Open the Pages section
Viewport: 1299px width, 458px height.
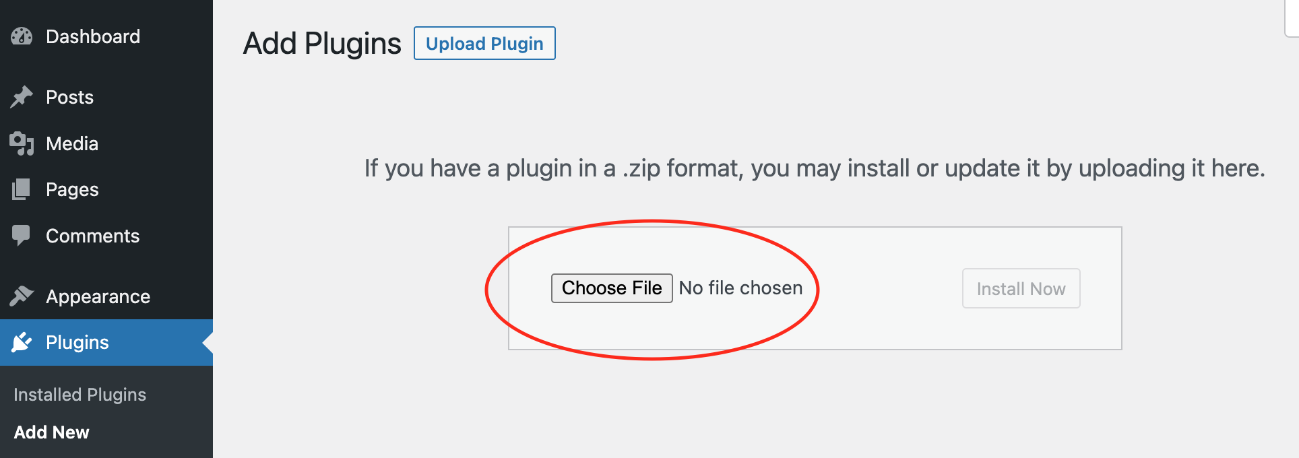71,189
